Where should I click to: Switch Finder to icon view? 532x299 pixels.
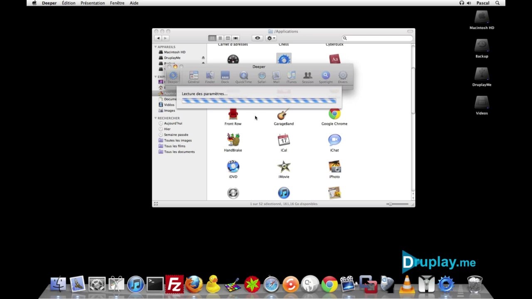pyautogui.click(x=212, y=38)
